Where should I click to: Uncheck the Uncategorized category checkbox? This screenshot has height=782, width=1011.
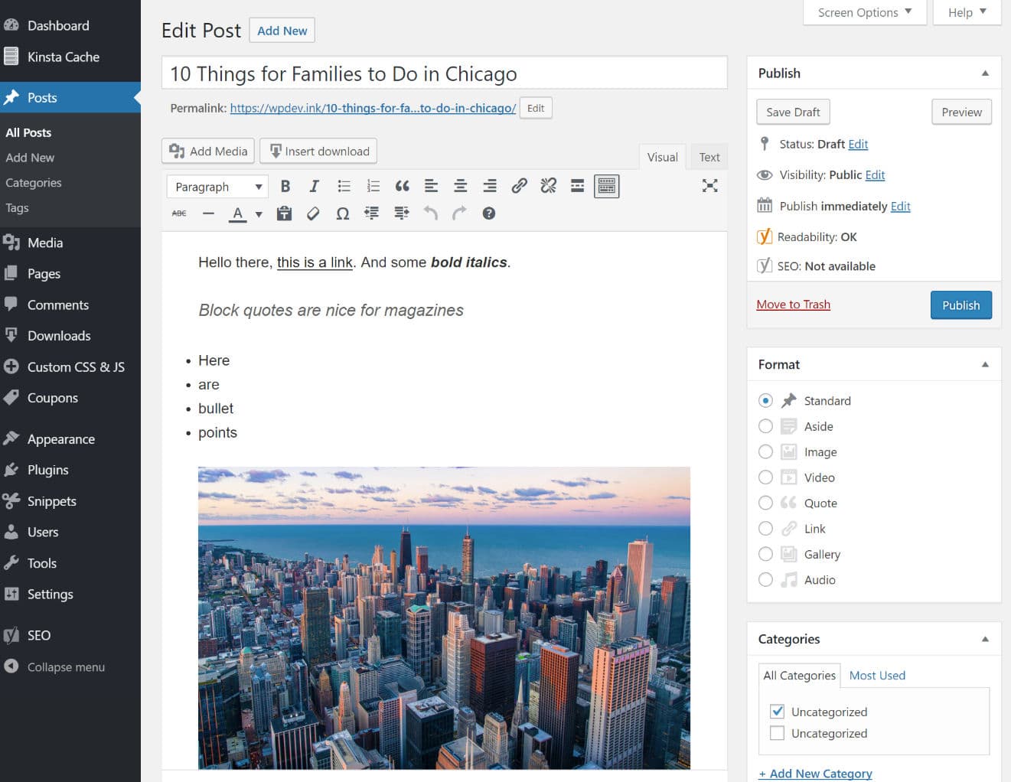point(778,711)
